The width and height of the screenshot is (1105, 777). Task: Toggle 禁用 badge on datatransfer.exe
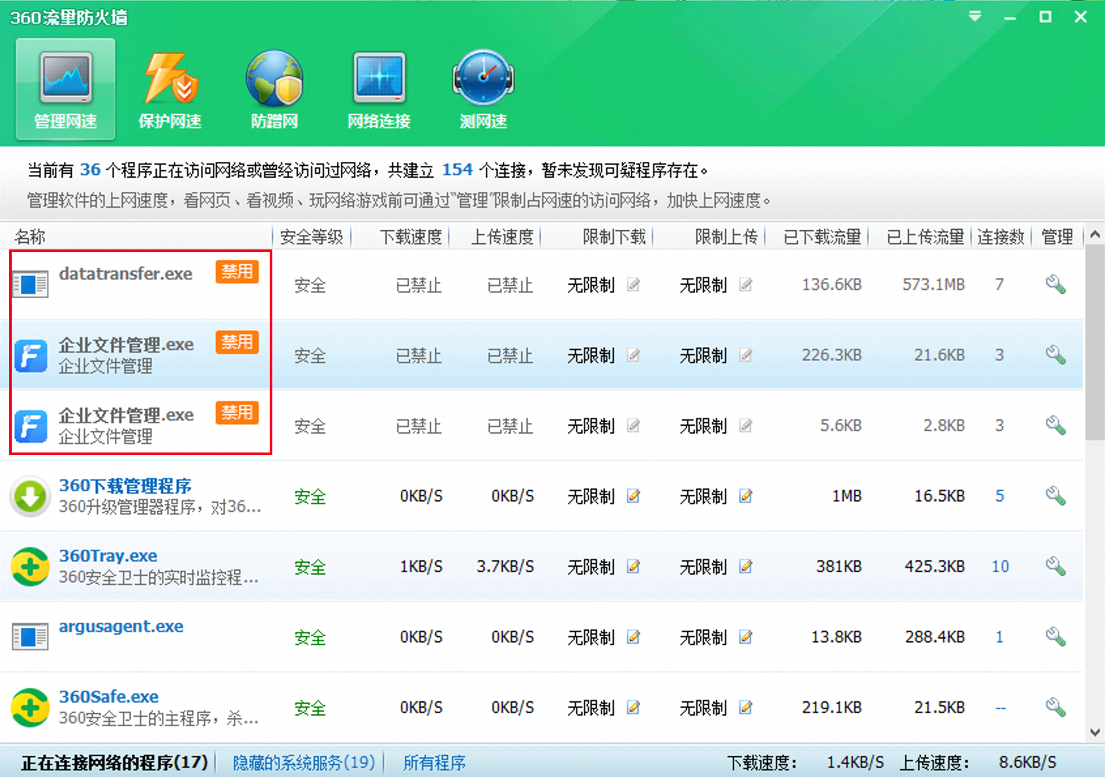point(237,272)
